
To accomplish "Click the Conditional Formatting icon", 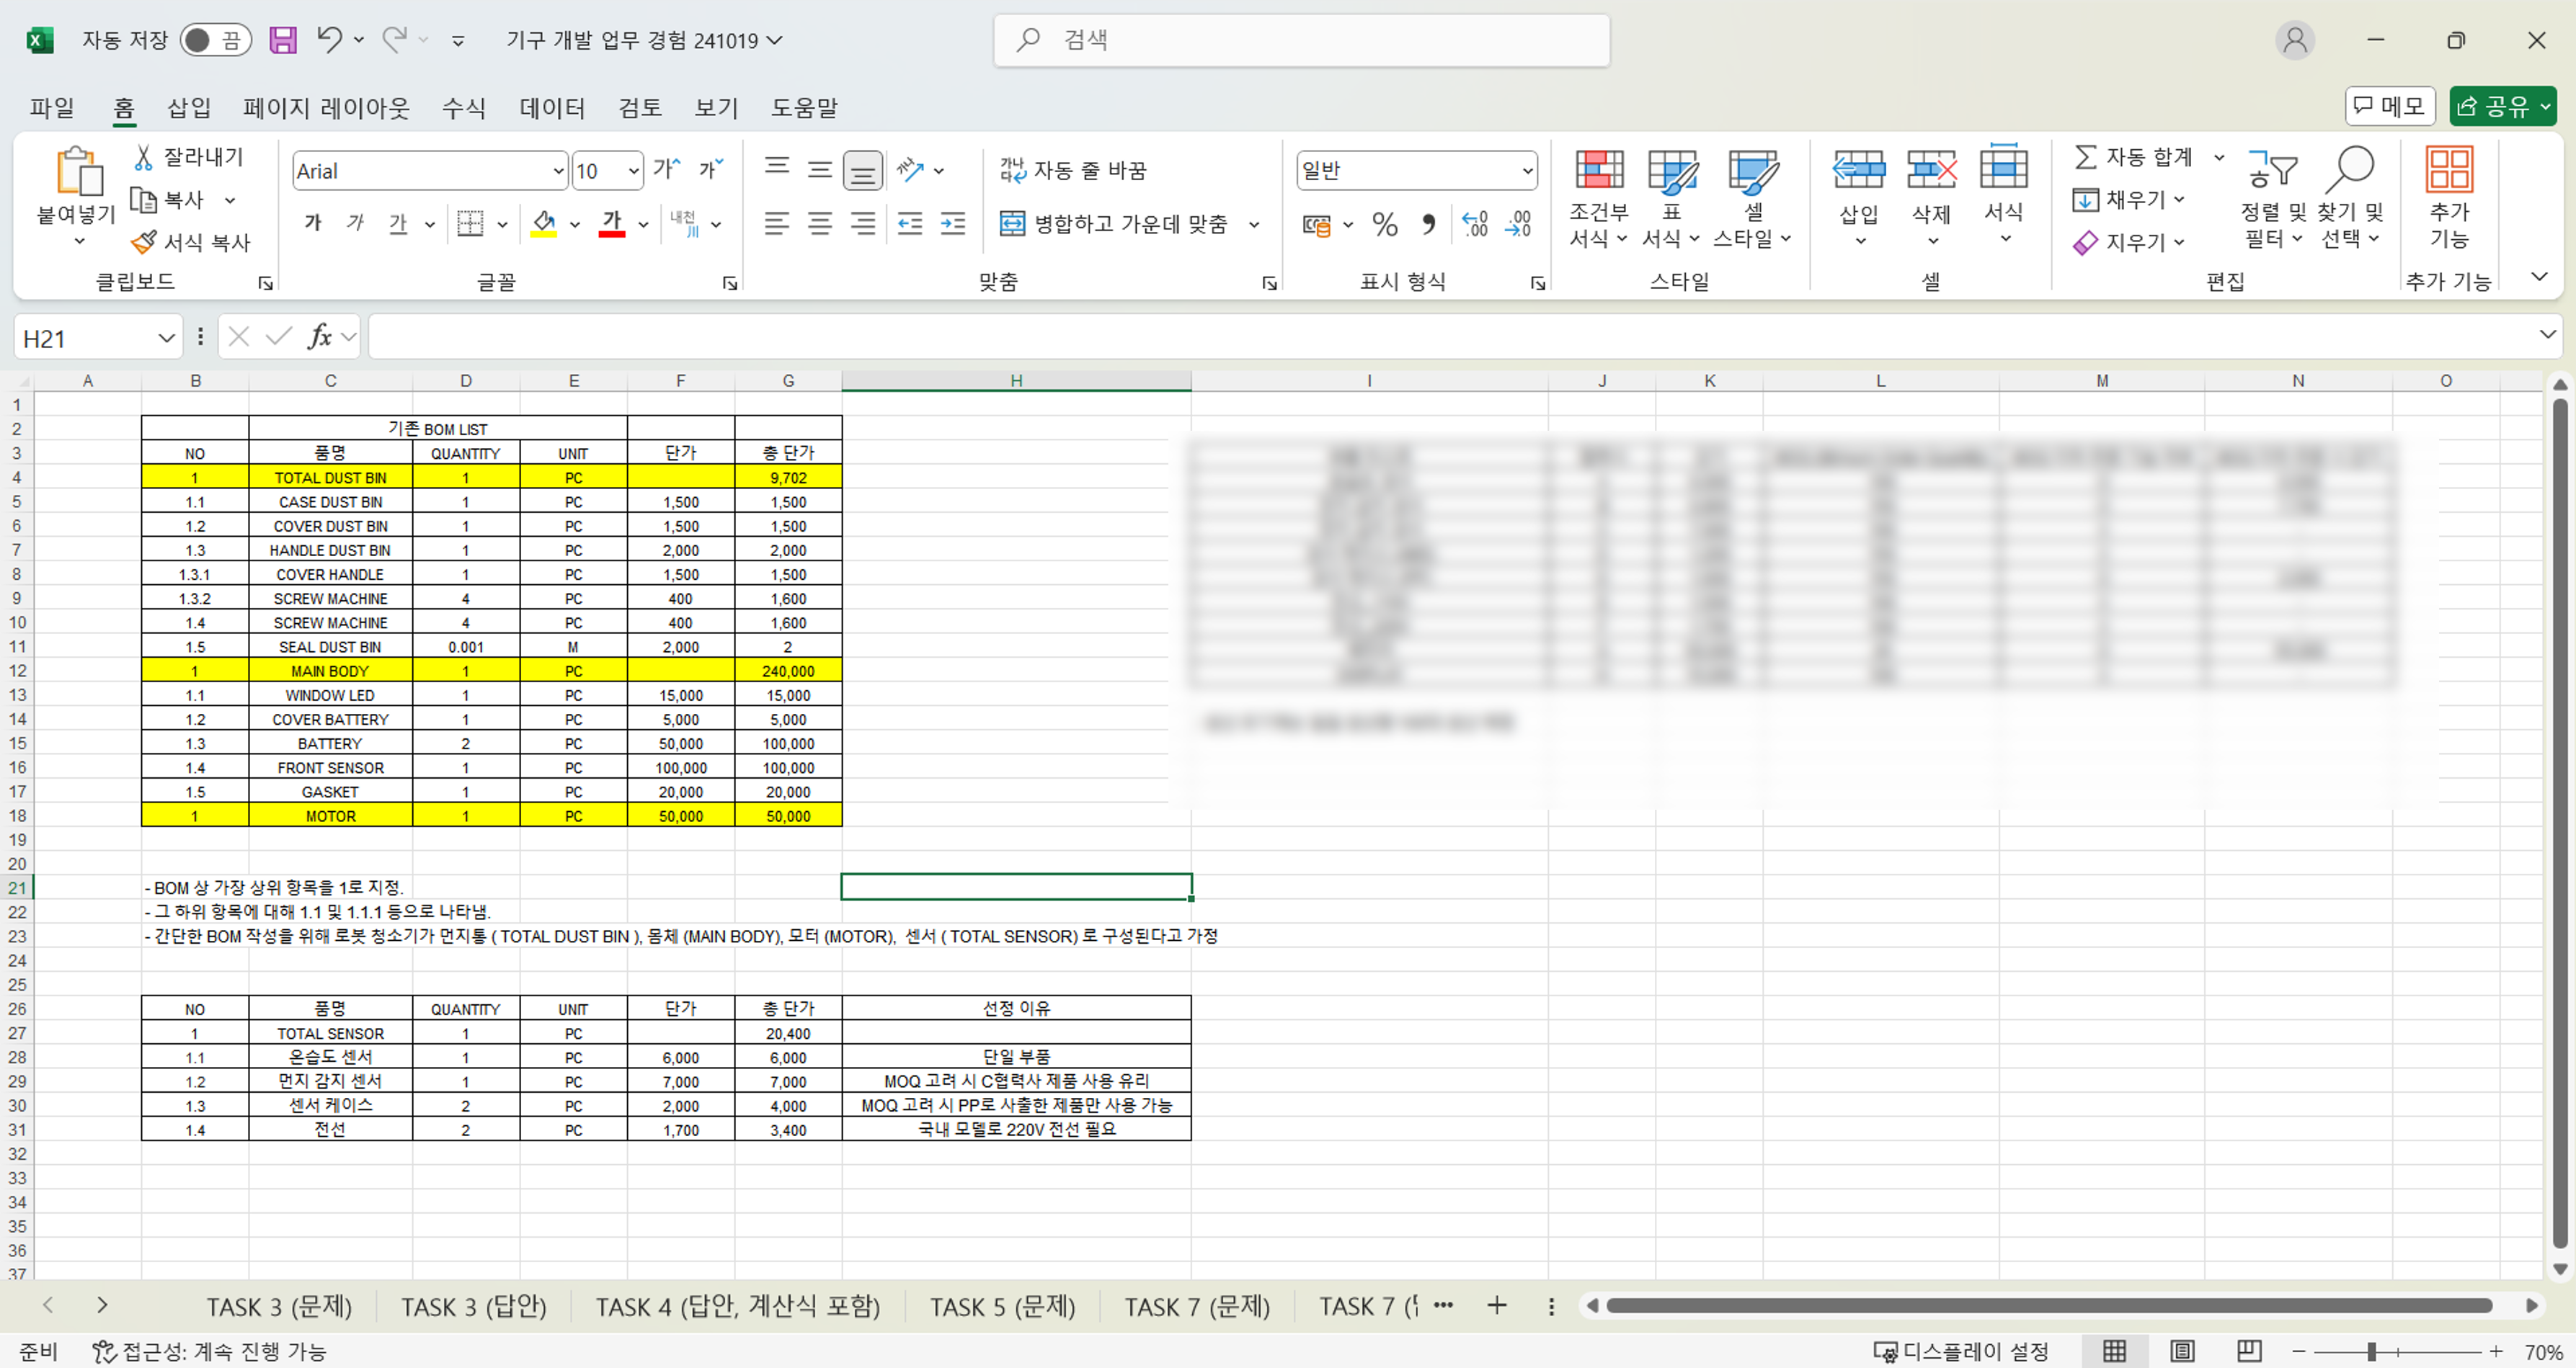I will [1599, 172].
